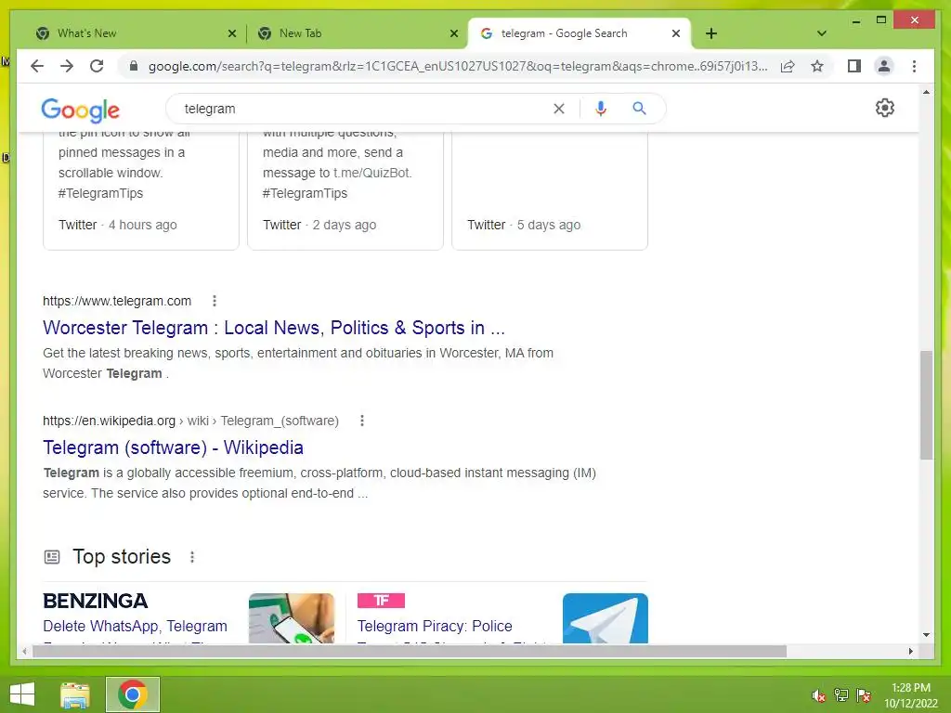Viewport: 951px width, 713px height.
Task: Click the vertical scrollbar thumb
Action: [926, 405]
